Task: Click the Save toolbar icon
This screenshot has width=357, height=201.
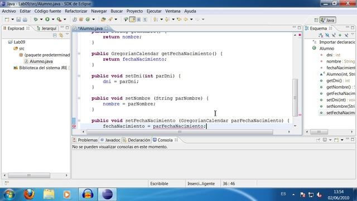Action: [x=18, y=20]
